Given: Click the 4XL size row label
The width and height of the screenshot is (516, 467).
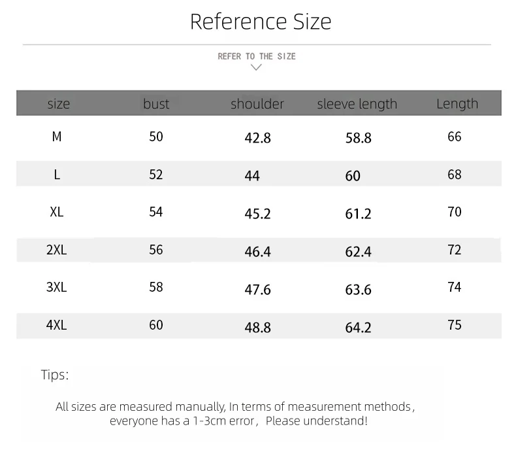Looking at the screenshot, I should [57, 325].
